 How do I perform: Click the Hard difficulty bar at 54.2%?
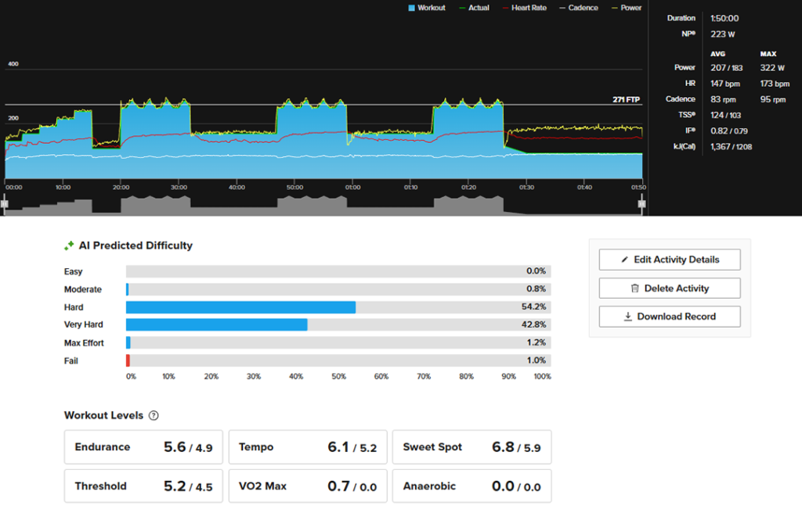240,307
